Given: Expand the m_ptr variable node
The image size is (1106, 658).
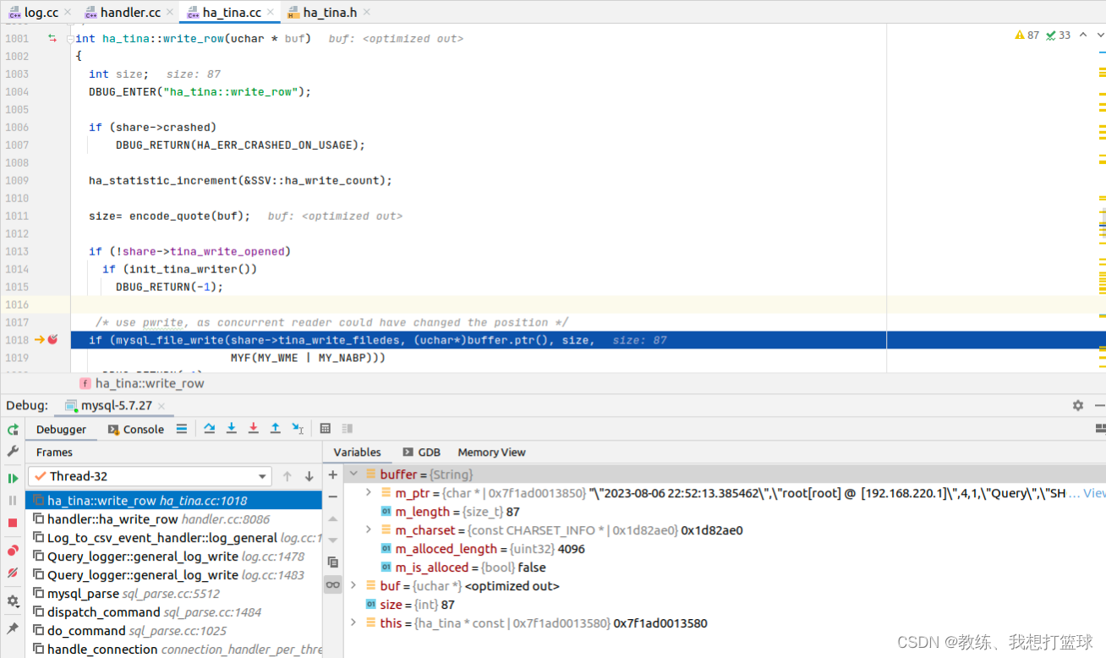Looking at the screenshot, I should click(369, 492).
